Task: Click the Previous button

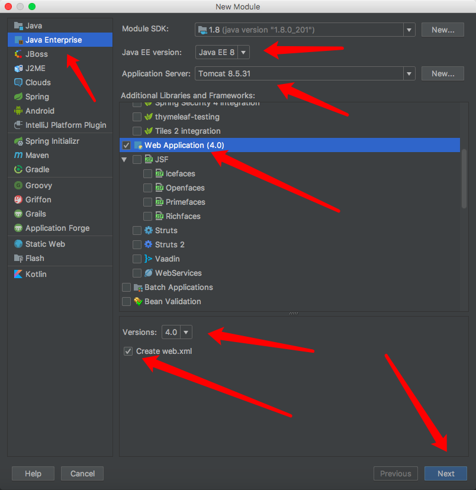Action: click(x=395, y=474)
